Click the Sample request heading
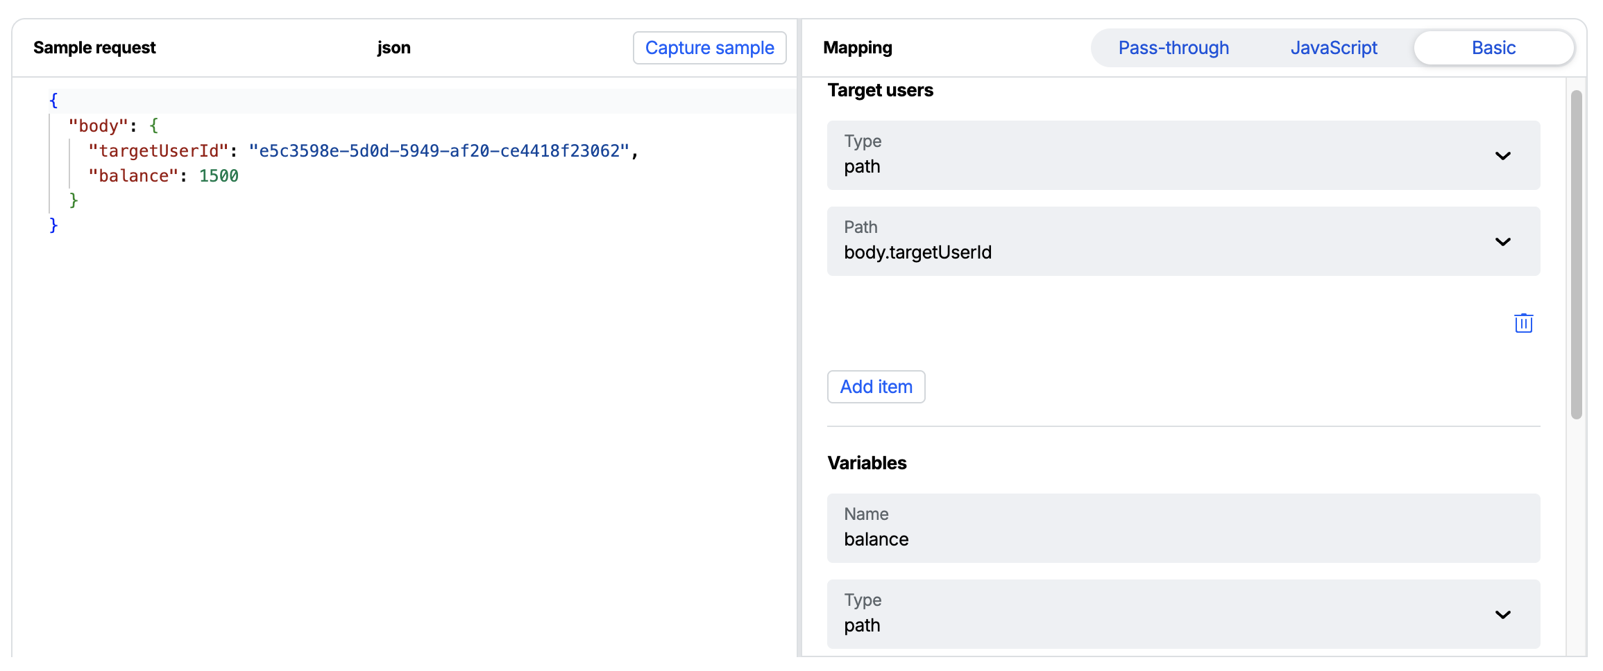 [x=94, y=48]
